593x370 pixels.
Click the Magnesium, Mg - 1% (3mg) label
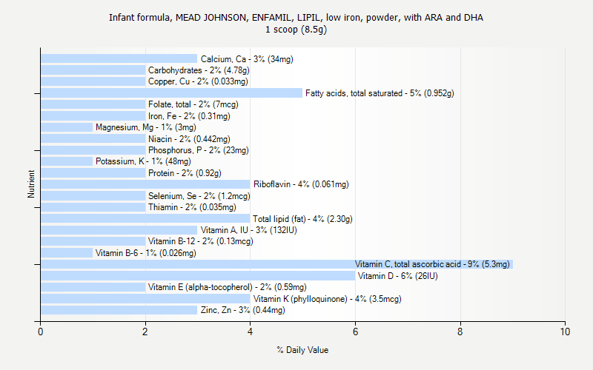[x=145, y=127]
